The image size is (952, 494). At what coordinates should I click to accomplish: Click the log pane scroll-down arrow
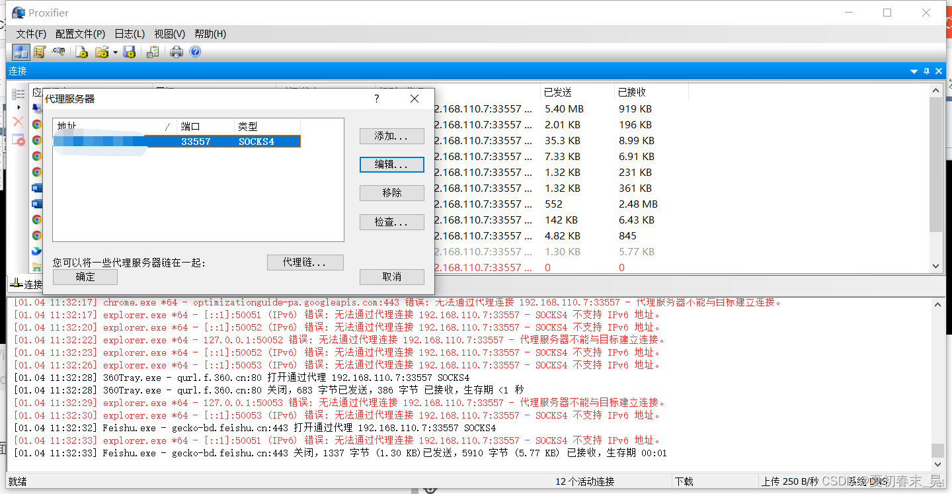pos(937,465)
